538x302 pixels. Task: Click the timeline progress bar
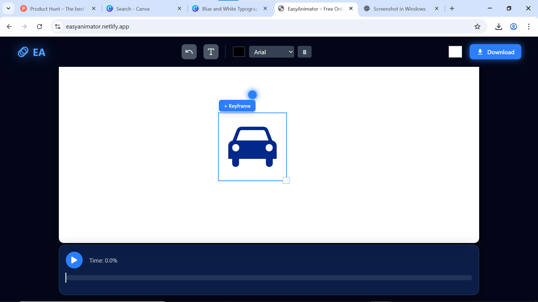269,278
